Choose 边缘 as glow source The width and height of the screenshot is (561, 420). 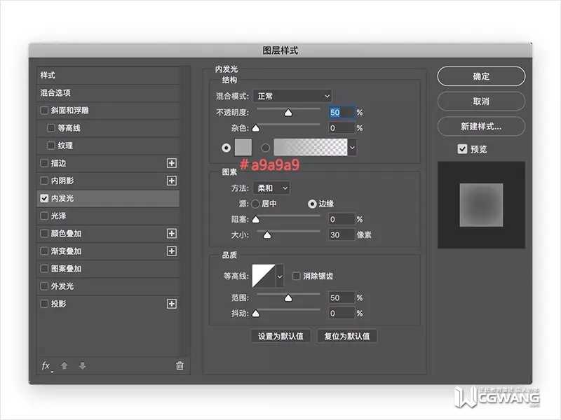click(x=312, y=204)
